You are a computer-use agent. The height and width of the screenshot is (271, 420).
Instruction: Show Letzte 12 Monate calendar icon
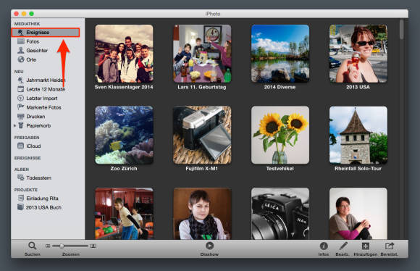(x=20, y=89)
